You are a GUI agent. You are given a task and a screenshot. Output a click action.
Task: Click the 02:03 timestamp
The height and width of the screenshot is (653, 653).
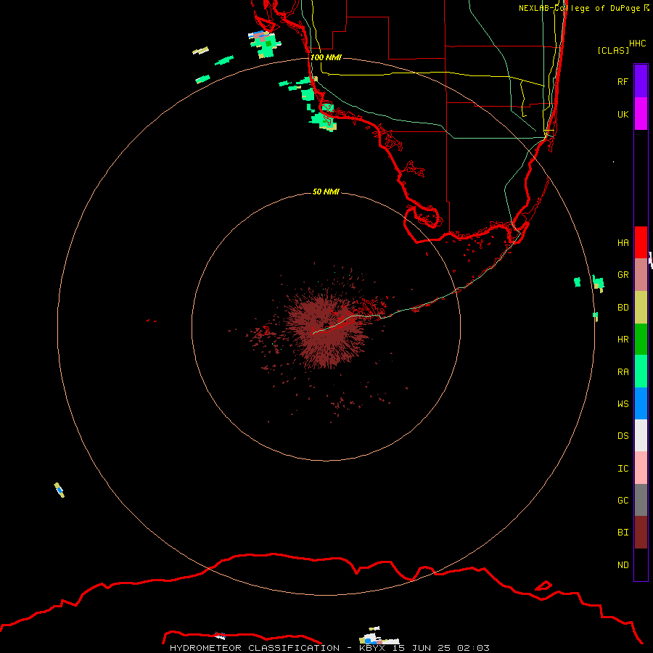click(x=473, y=648)
